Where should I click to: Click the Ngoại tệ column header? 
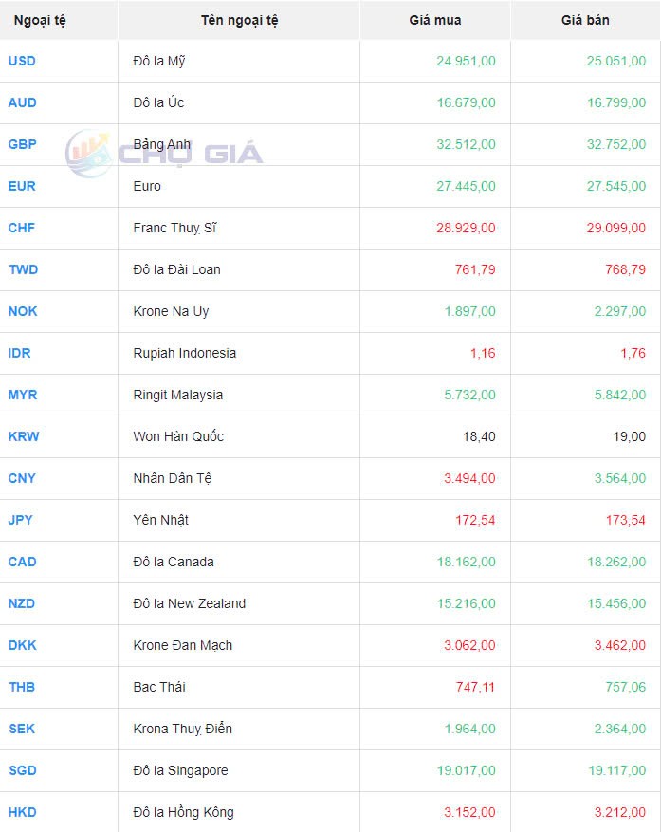click(x=40, y=20)
